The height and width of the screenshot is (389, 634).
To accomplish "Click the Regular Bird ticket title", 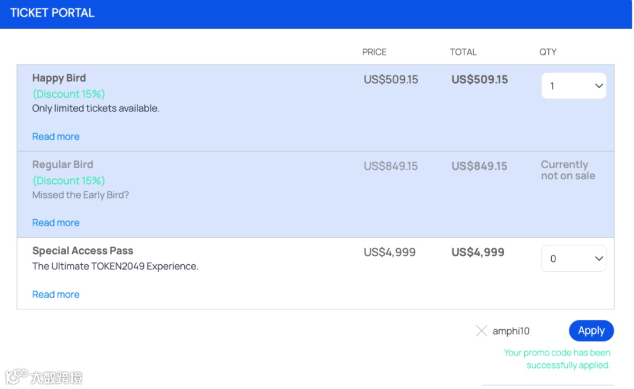I will point(63,165).
